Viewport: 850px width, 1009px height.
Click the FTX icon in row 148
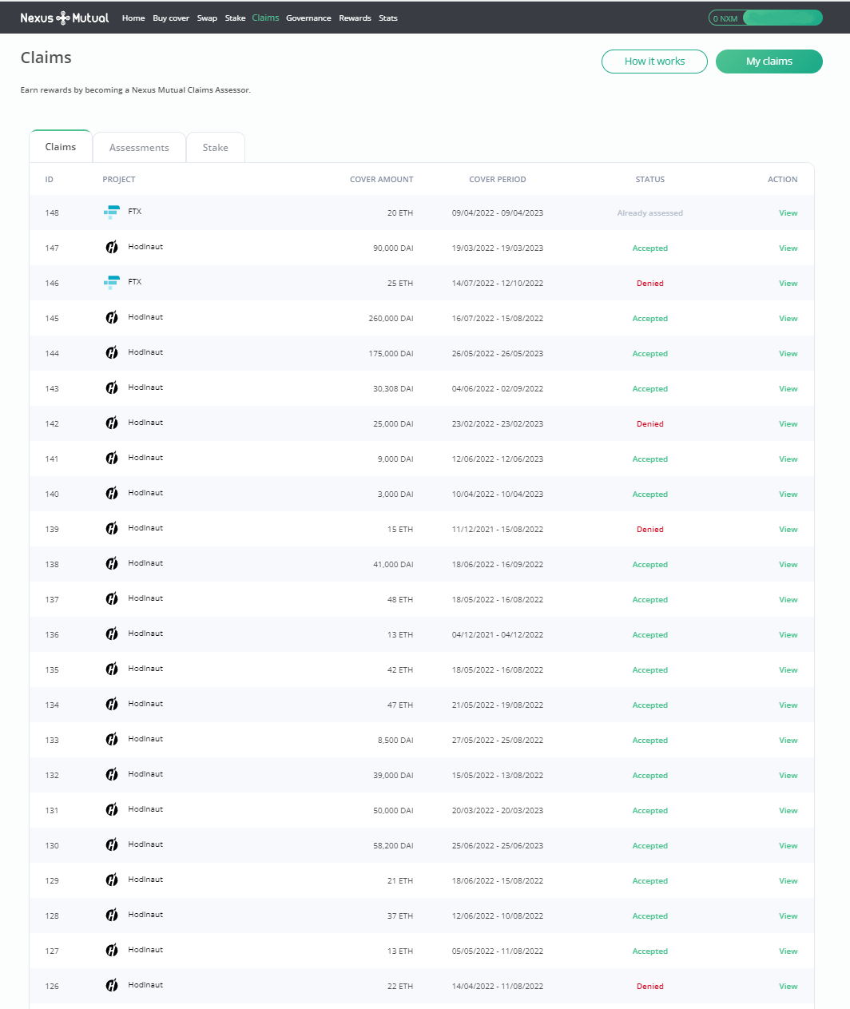tap(112, 213)
